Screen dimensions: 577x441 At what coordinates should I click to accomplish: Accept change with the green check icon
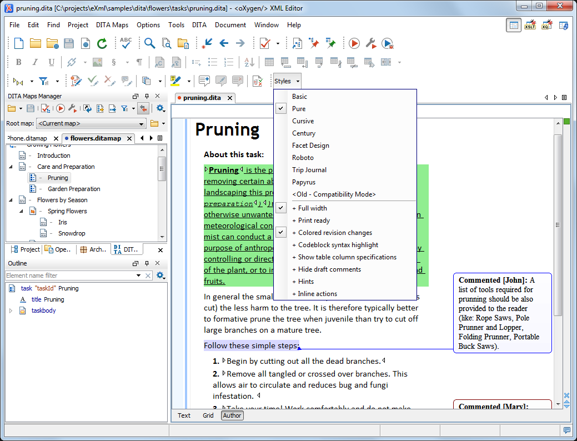pos(93,81)
